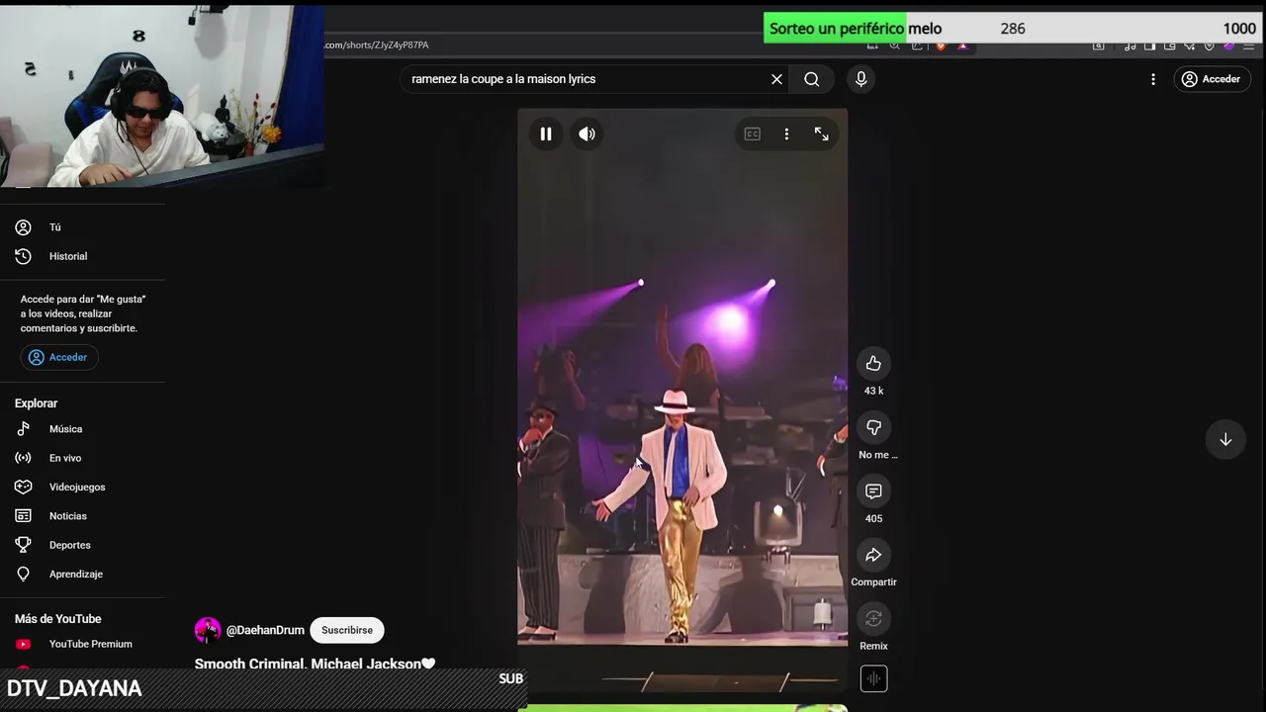
Task: Open the sound waveform button below Remix
Action: coord(873,678)
